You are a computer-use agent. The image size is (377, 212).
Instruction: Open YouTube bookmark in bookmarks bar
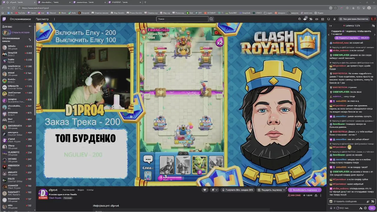click(x=20, y=13)
